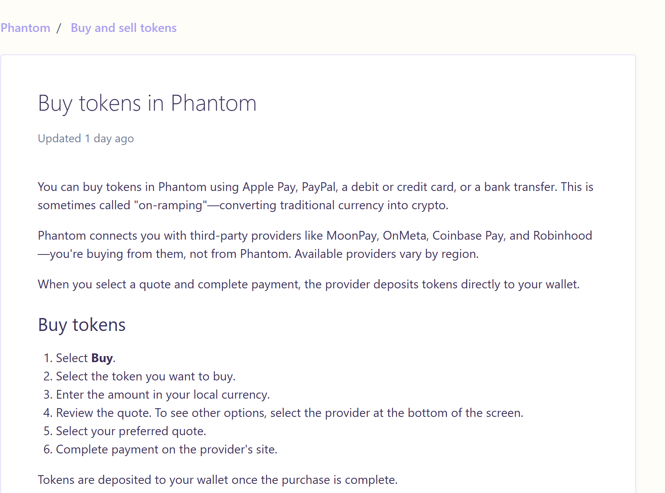Click step 6 "Complete payment" text
The width and height of the screenshot is (665, 493).
click(x=167, y=450)
